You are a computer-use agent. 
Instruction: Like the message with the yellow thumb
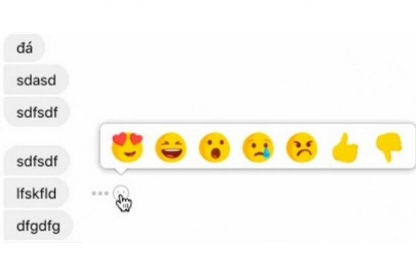pos(345,147)
